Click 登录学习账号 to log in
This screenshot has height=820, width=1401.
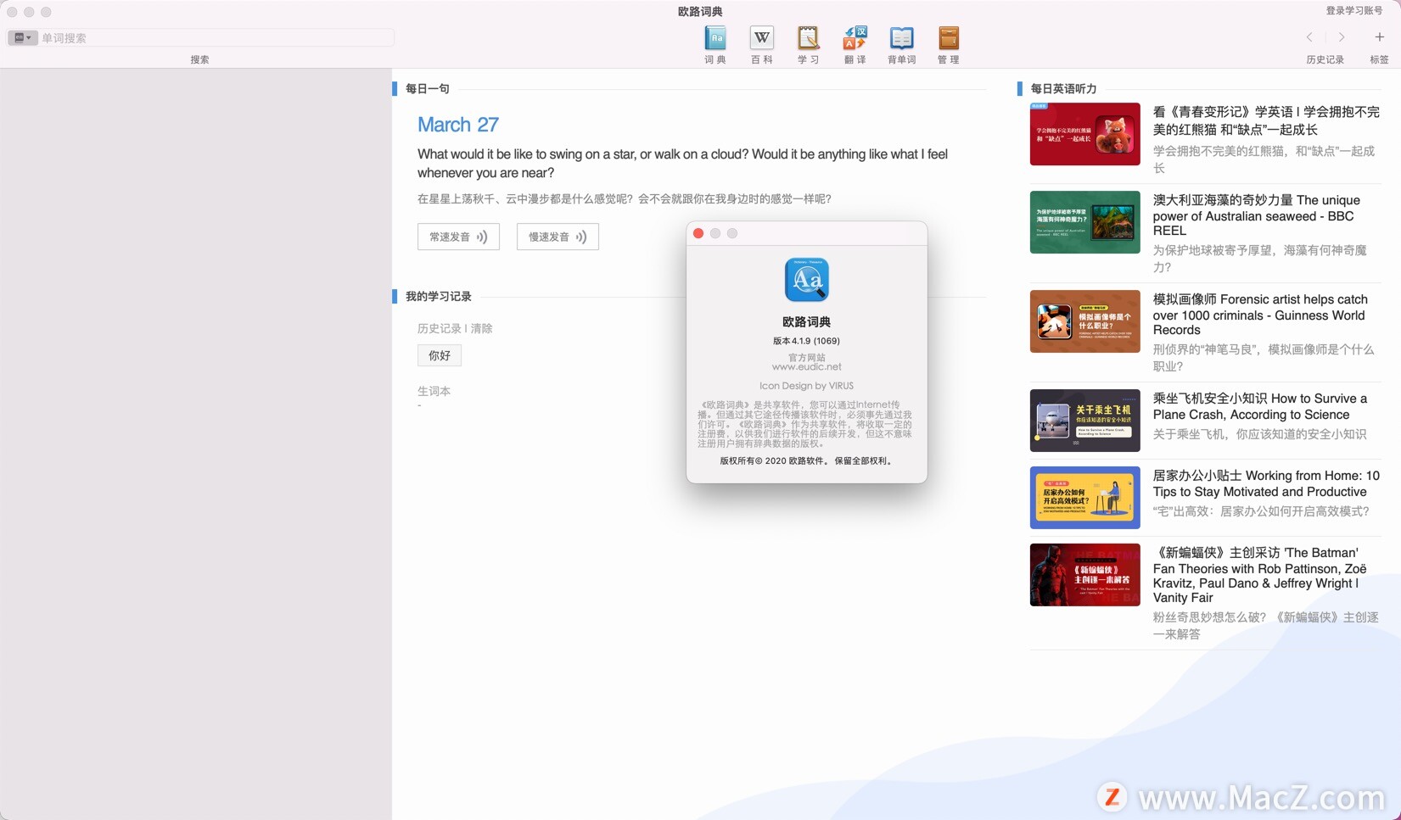coord(1354,10)
